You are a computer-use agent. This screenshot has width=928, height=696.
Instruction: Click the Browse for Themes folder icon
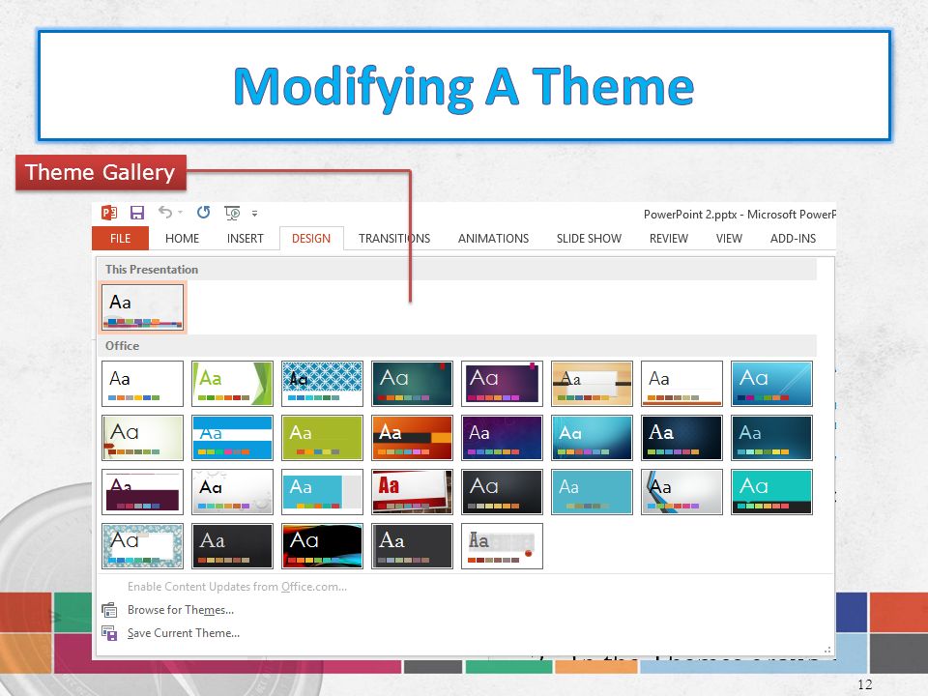coord(109,610)
